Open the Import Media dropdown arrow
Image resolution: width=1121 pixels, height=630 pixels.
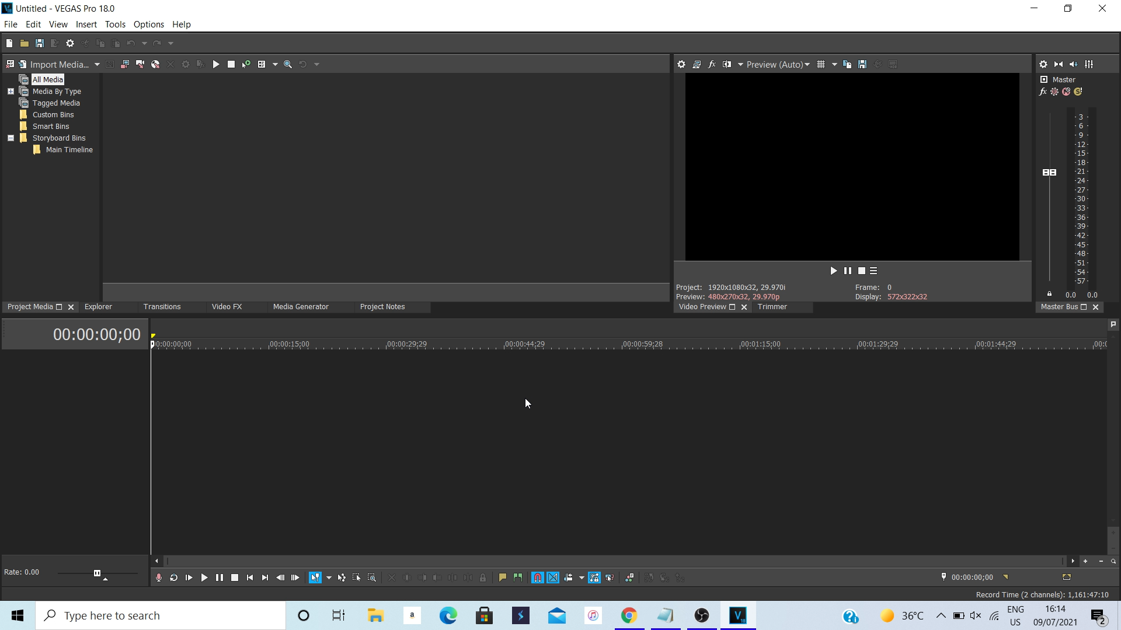97,64
